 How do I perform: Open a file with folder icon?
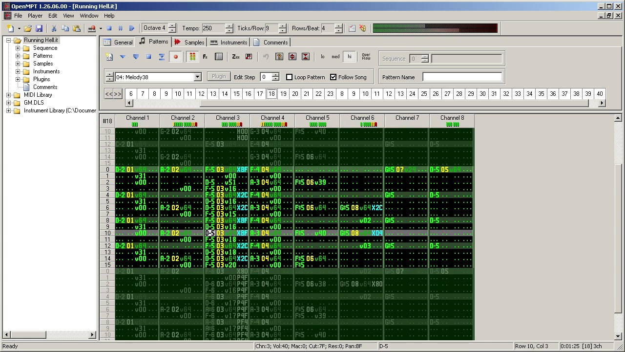tap(28, 28)
